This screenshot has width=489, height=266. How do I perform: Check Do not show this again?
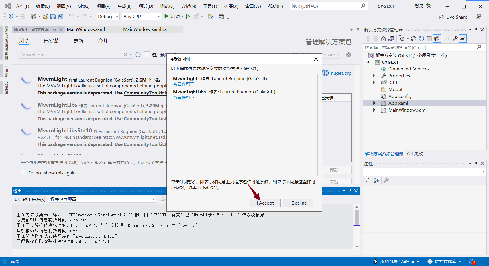(x=23, y=172)
